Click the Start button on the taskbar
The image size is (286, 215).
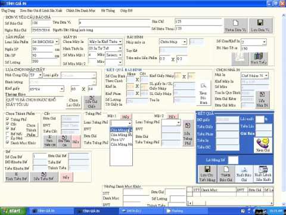tap(13, 211)
